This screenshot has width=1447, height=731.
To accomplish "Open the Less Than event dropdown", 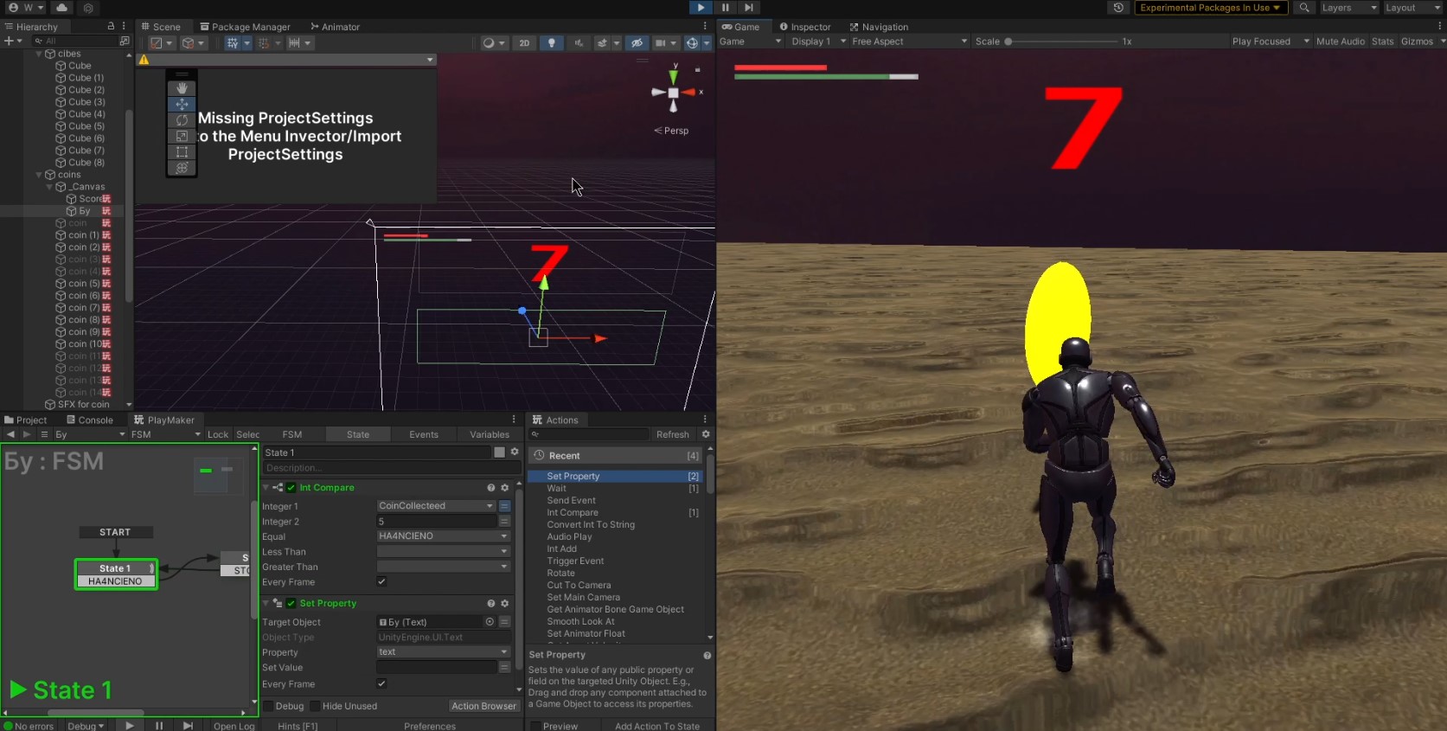I will (444, 552).
